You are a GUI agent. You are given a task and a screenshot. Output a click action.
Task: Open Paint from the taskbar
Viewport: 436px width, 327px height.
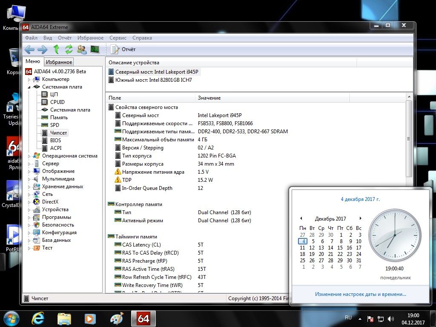[x=117, y=318]
